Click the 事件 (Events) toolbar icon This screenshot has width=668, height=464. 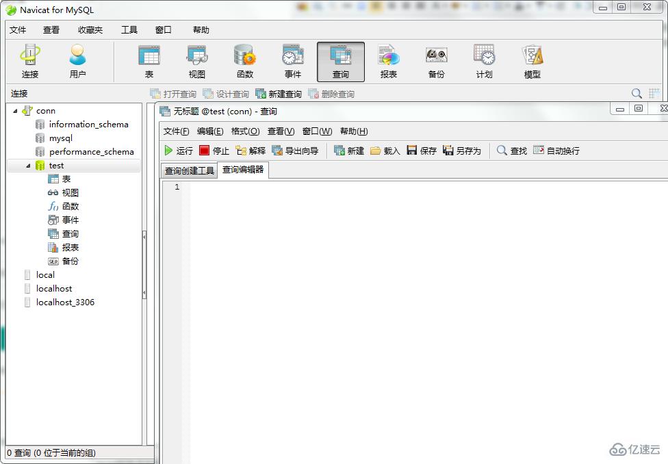point(292,60)
